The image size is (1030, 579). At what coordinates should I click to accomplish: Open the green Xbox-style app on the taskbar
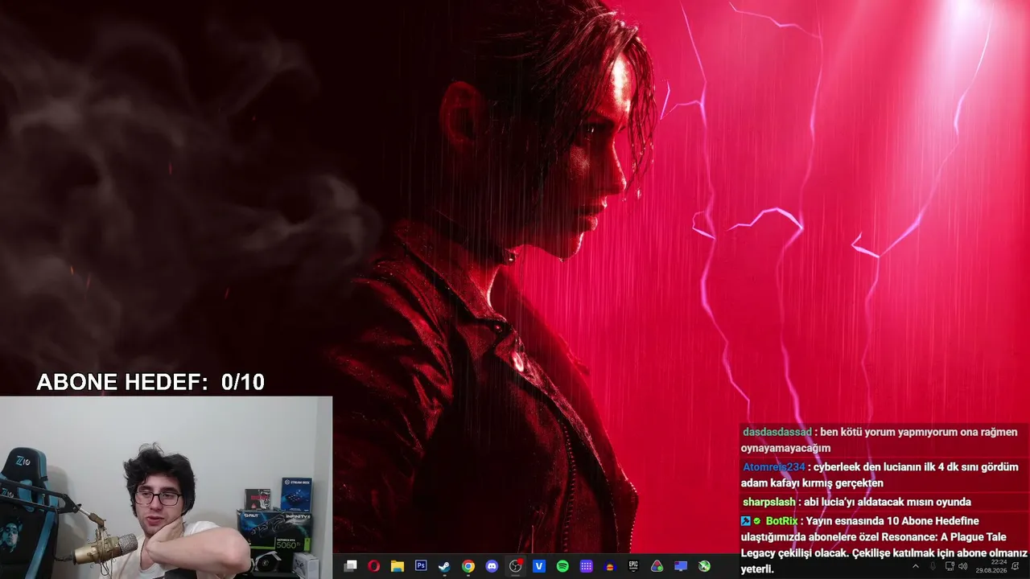[704, 566]
